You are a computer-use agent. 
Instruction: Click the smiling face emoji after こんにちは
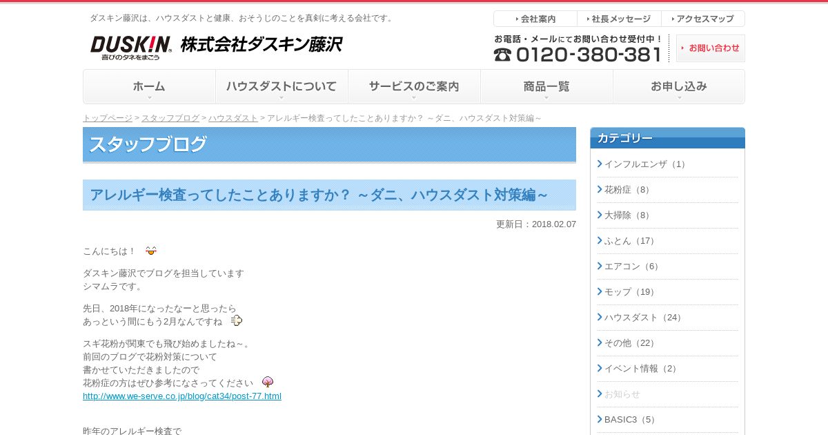click(151, 251)
